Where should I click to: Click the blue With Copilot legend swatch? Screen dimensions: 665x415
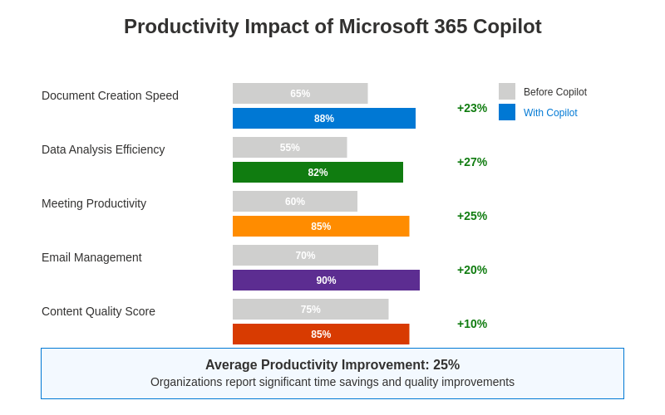pyautogui.click(x=507, y=112)
